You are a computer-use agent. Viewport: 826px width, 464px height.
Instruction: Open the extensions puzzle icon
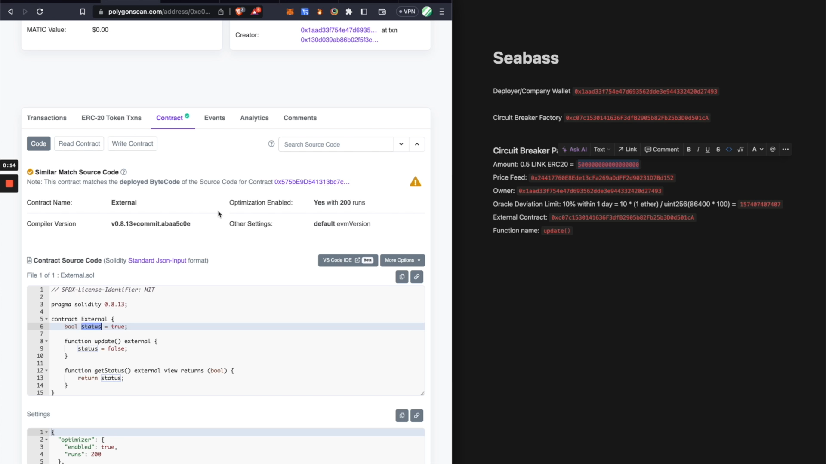click(349, 12)
